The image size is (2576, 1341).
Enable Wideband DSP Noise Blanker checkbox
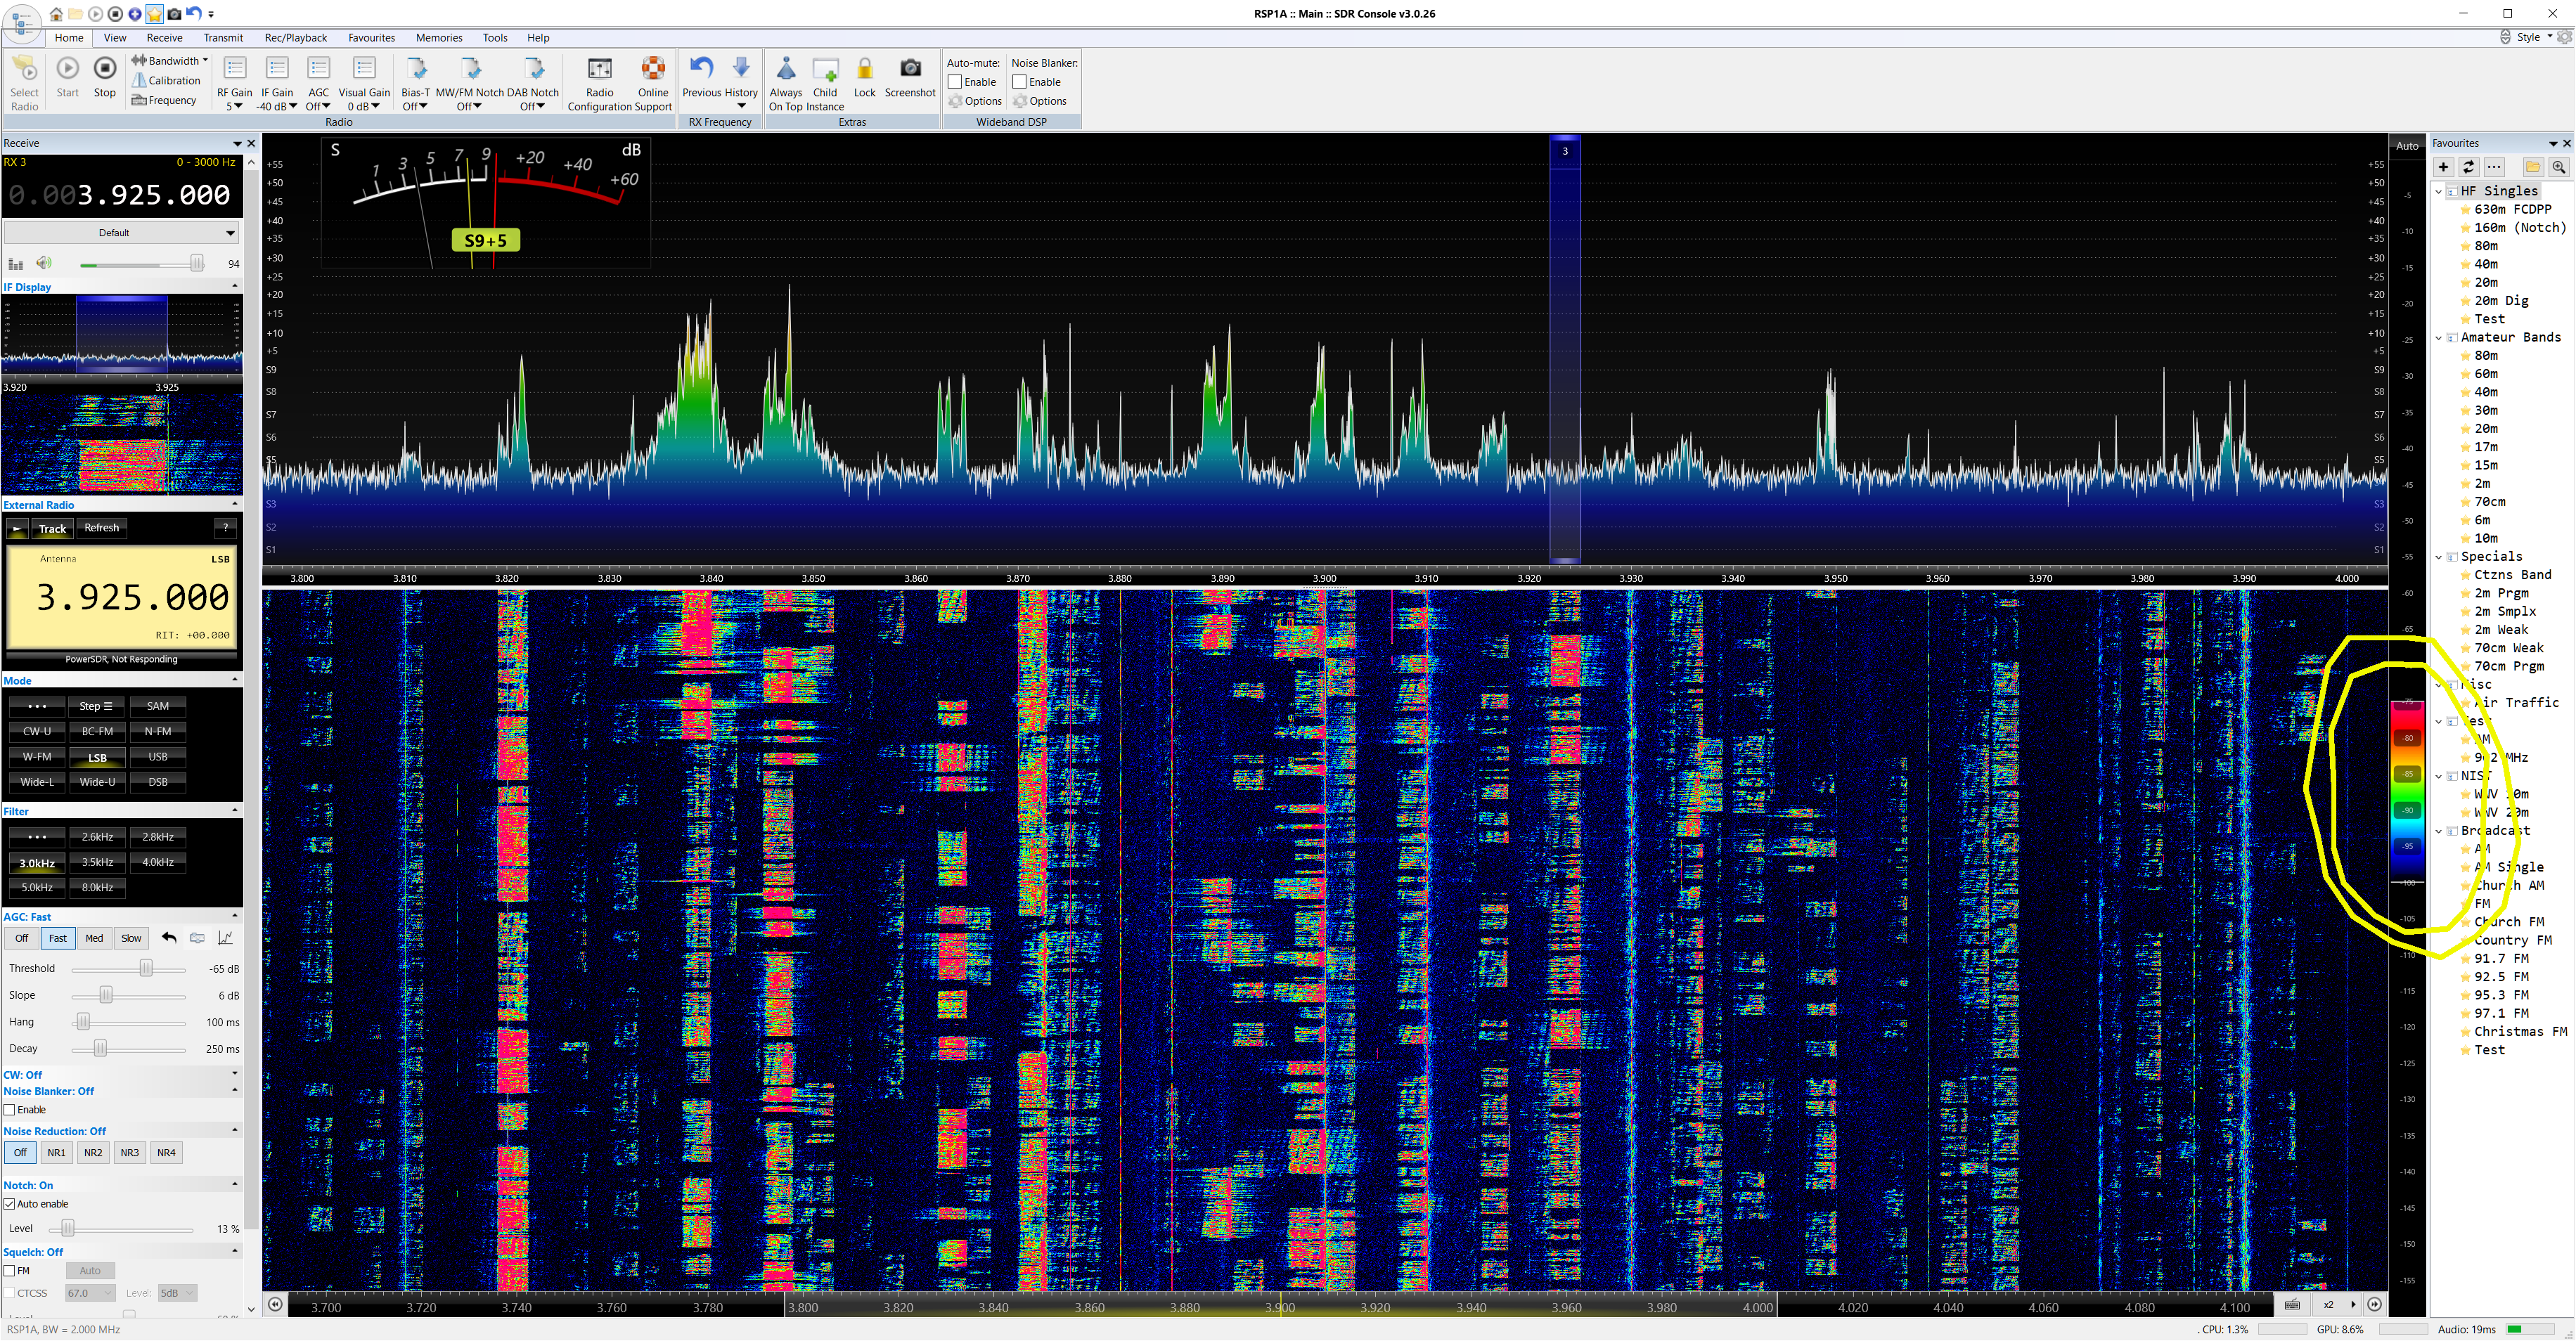pos(1019,82)
